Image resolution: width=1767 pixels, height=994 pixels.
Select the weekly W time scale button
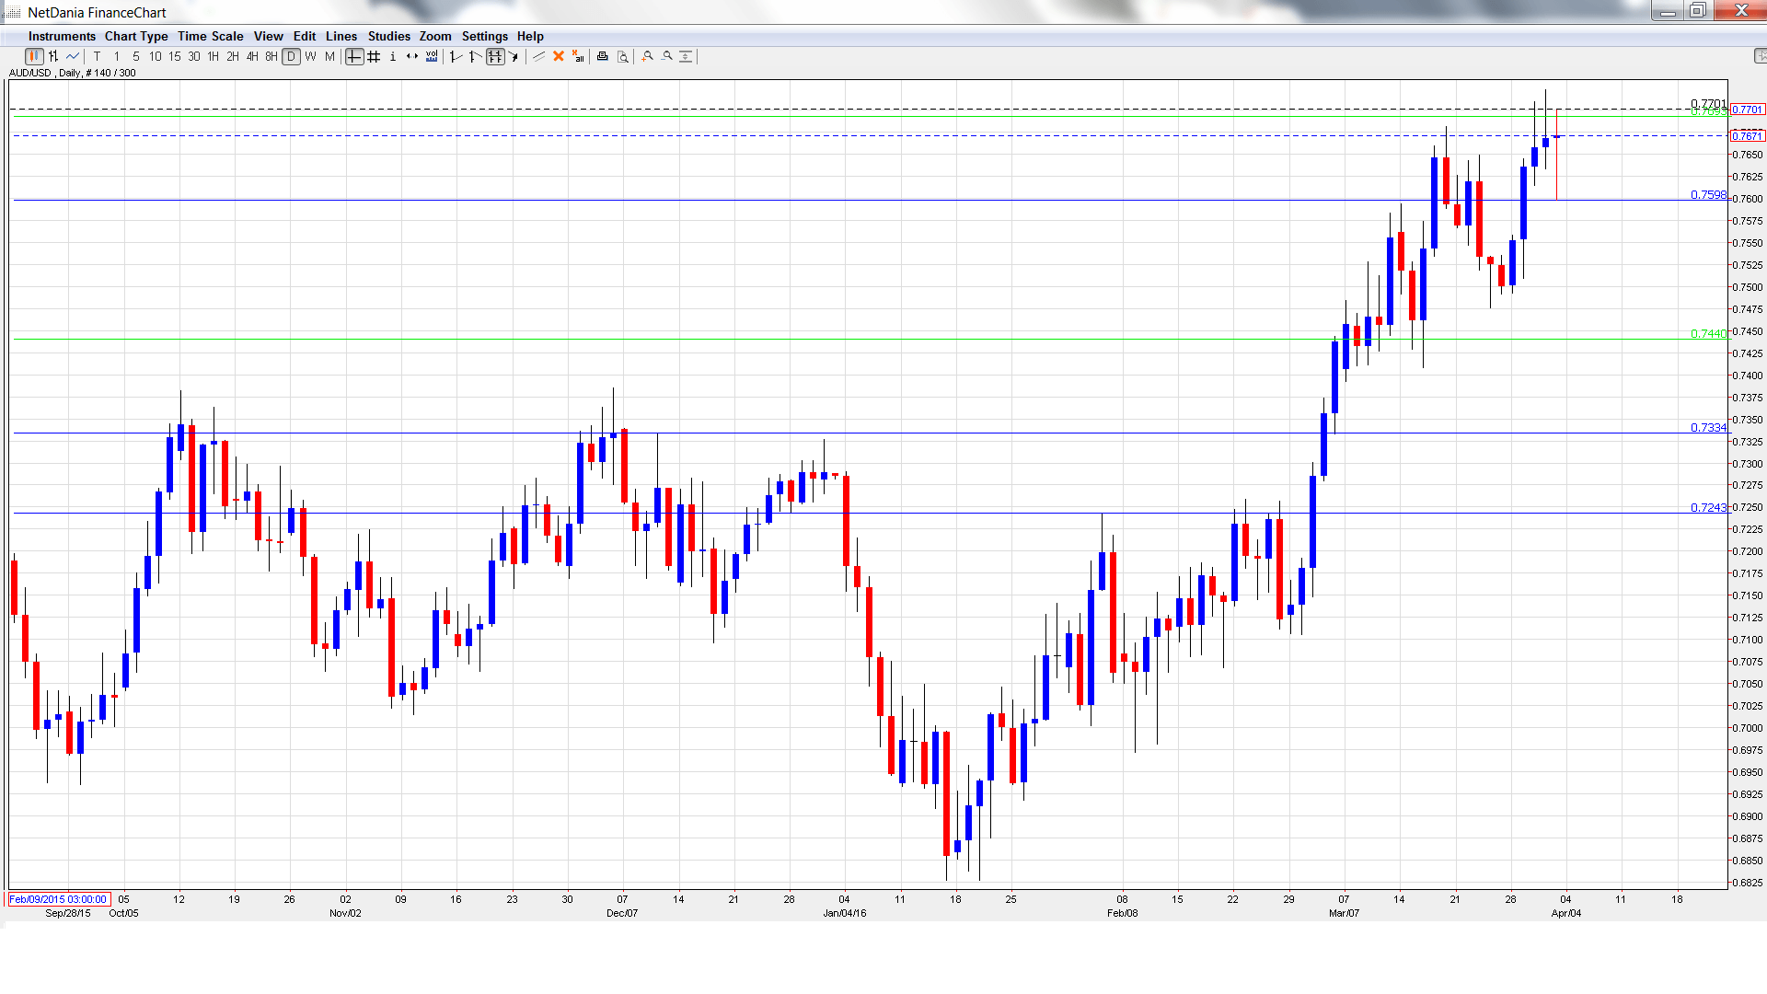tap(310, 57)
